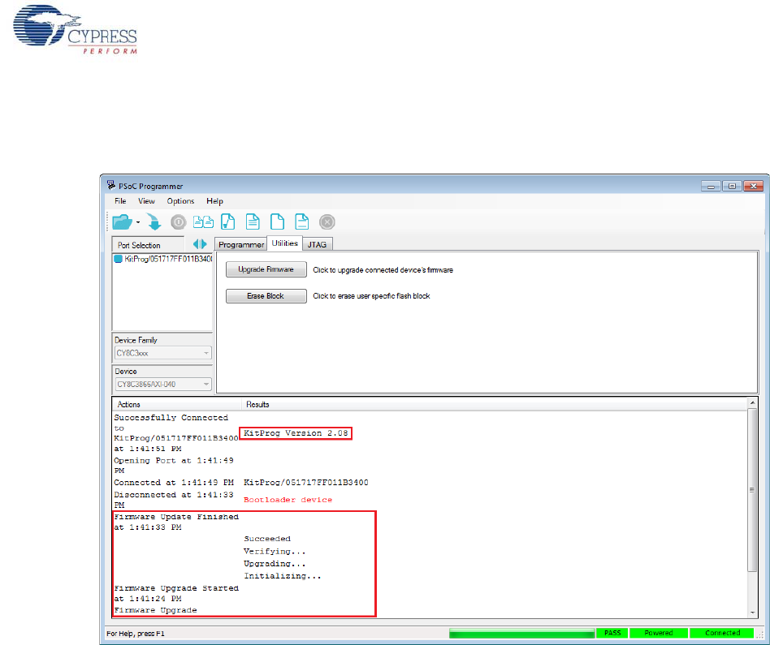This screenshot has height=645, width=770.
Task: Click the blue down-arrow Program icon
Action: pyautogui.click(x=154, y=222)
